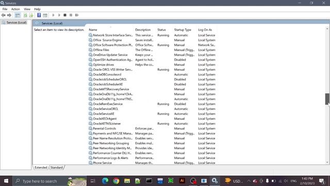
Task: Select the Parental Controls service
Action: pyautogui.click(x=153, y=129)
